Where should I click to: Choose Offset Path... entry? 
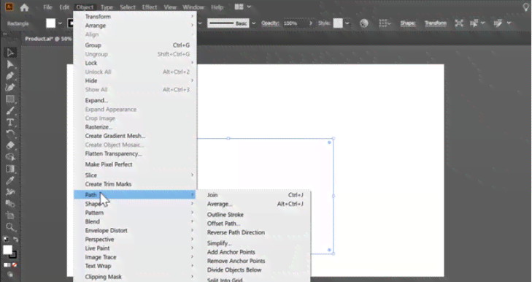pyautogui.click(x=254, y=224)
